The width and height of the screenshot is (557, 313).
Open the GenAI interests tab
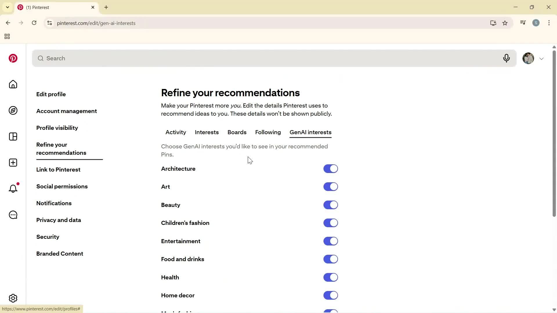click(x=310, y=132)
